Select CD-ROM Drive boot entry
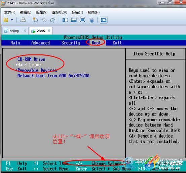 [31, 59]
